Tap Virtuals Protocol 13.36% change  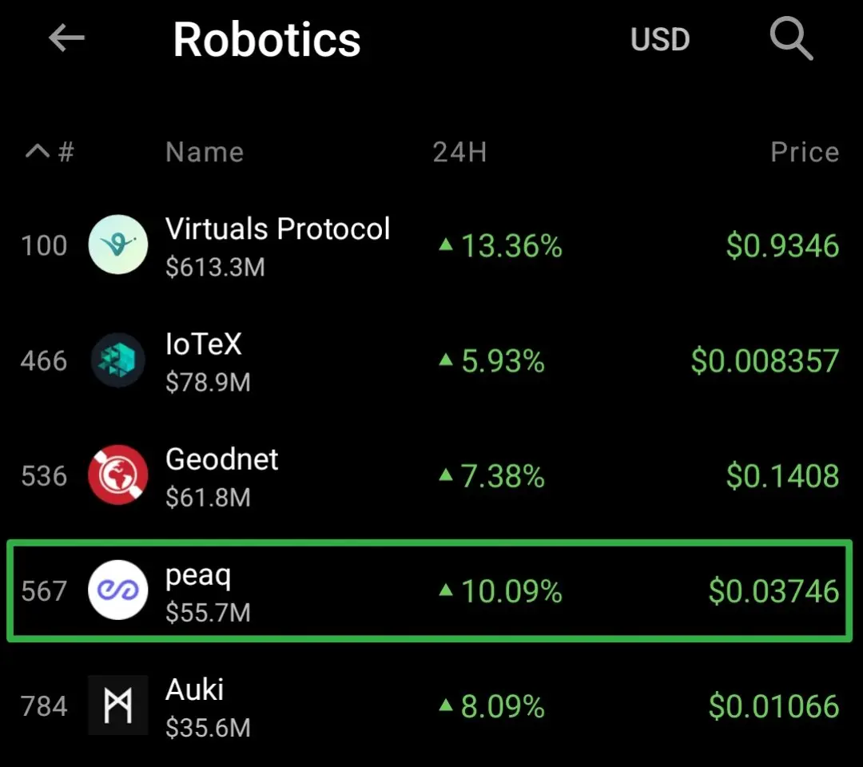tap(500, 246)
